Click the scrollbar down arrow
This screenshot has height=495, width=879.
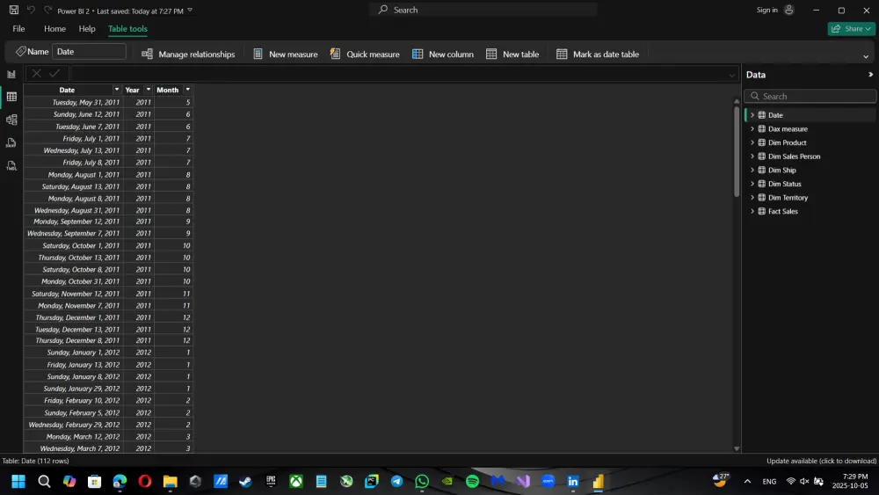click(737, 449)
